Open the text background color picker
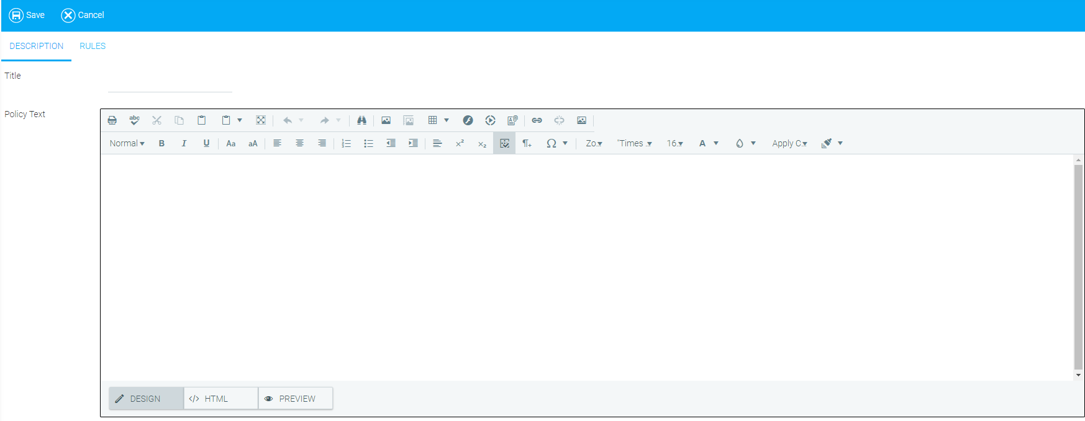 pos(745,143)
